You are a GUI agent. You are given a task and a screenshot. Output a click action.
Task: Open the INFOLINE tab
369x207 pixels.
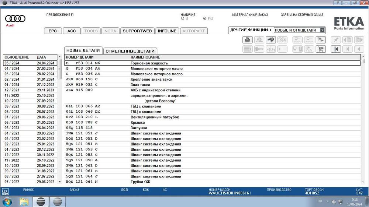point(167,31)
